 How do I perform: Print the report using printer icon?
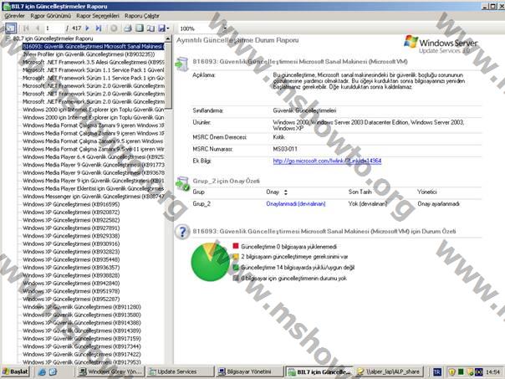pyautogui.click(x=128, y=28)
